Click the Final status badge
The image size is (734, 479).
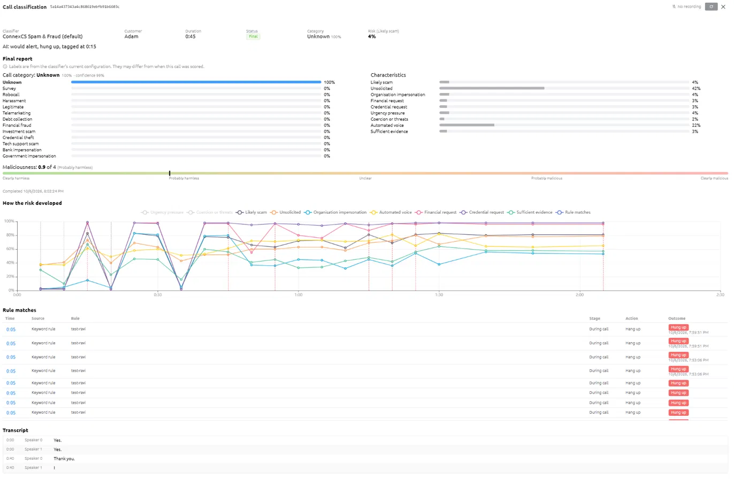tap(253, 36)
